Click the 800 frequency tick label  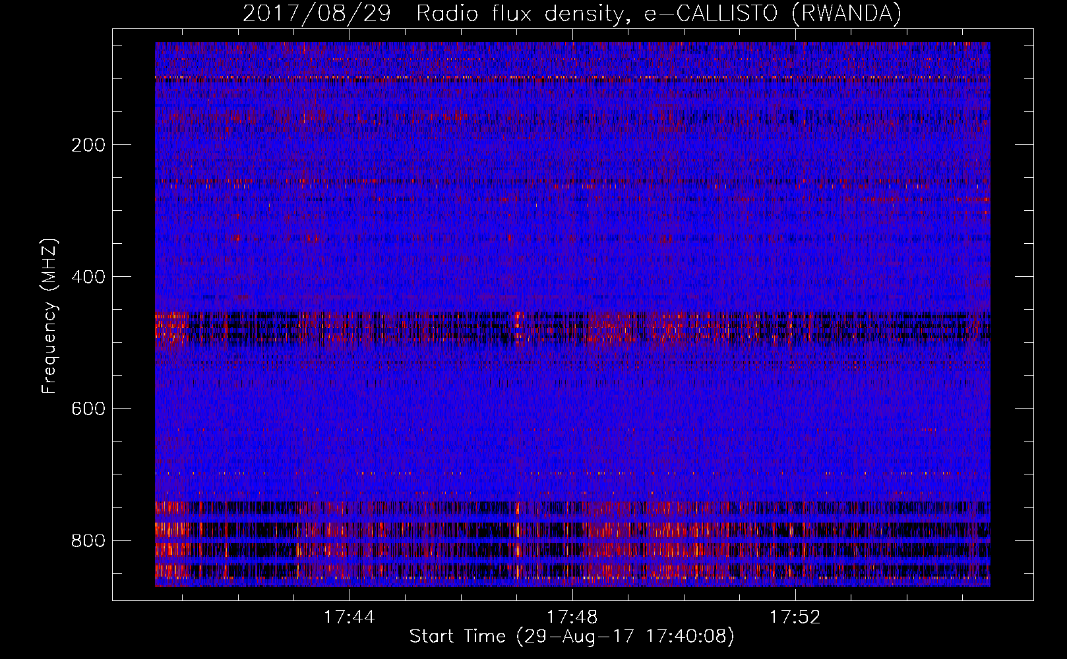coord(88,540)
